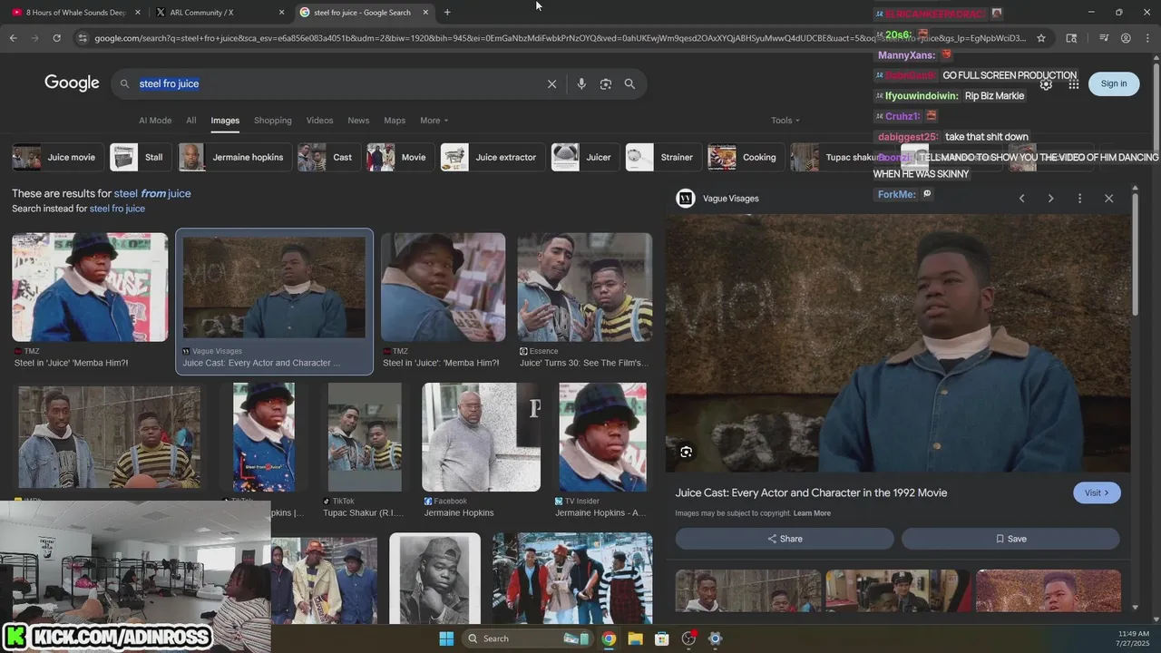Save the previewed image
The height and width of the screenshot is (653, 1161).
(x=1010, y=539)
